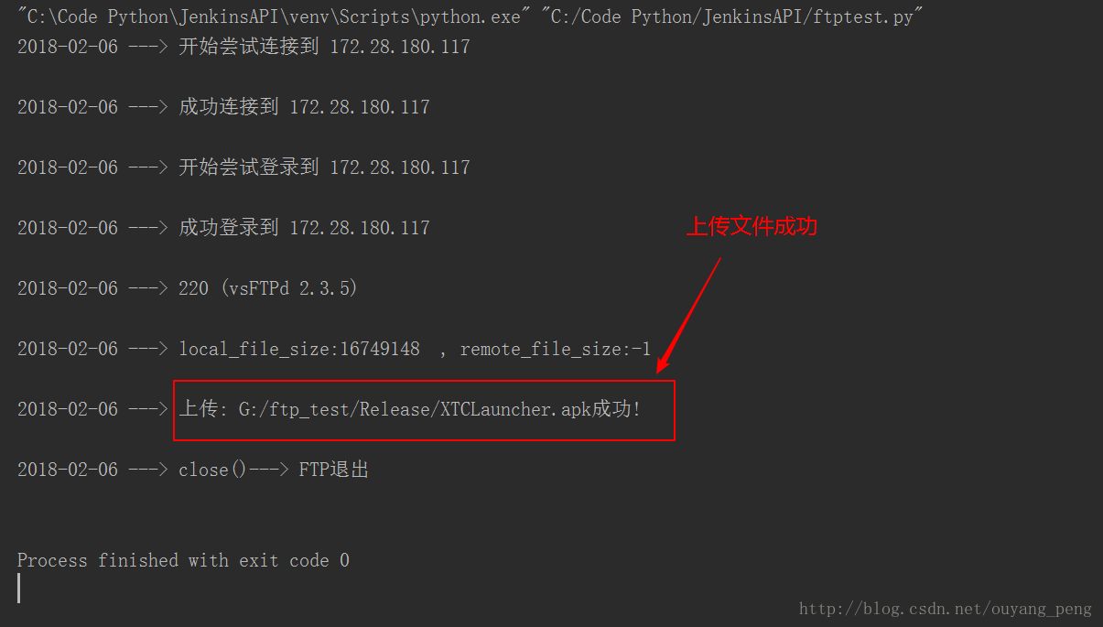This screenshot has height=627, width=1103.
Task: Open the blog.csdn.net/ouyang_peng watermark link
Action: point(945,609)
